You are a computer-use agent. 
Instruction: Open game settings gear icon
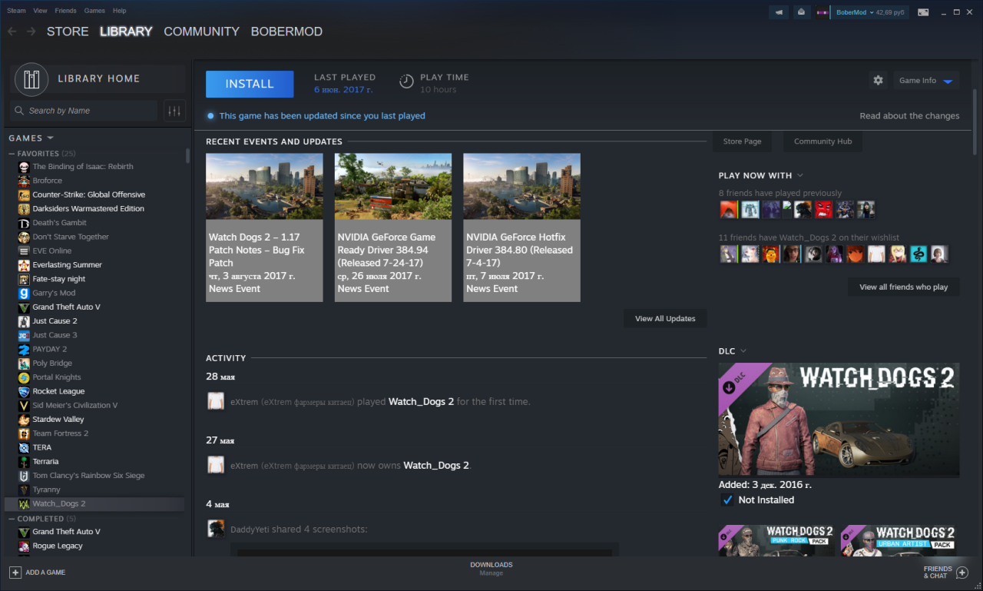pos(878,80)
